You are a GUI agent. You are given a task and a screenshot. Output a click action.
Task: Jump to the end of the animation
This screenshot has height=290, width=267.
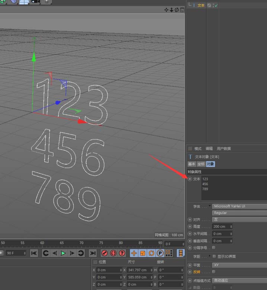coord(93,253)
